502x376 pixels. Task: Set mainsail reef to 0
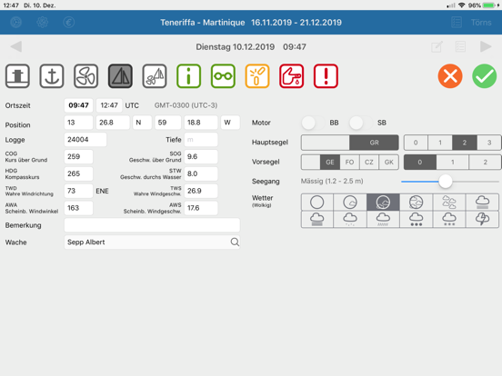click(x=416, y=143)
